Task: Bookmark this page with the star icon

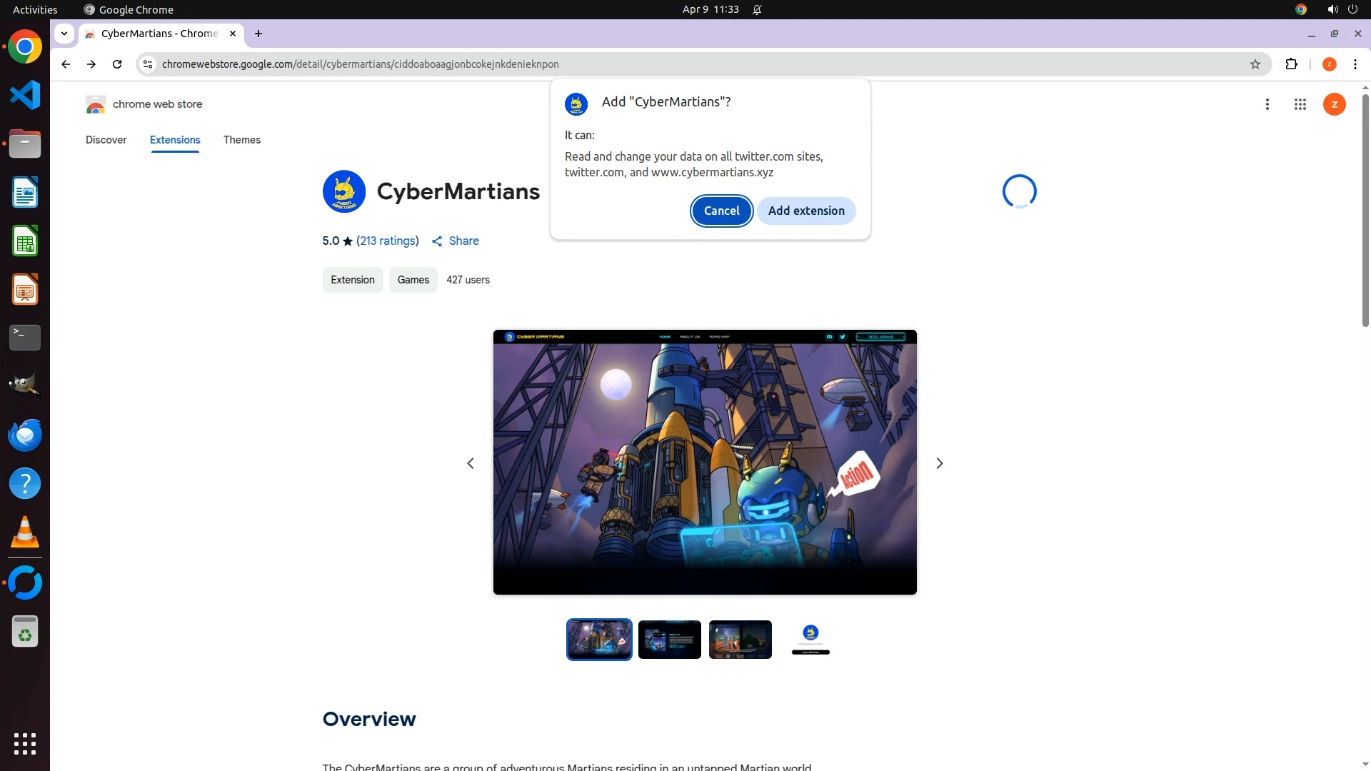Action: point(1255,64)
